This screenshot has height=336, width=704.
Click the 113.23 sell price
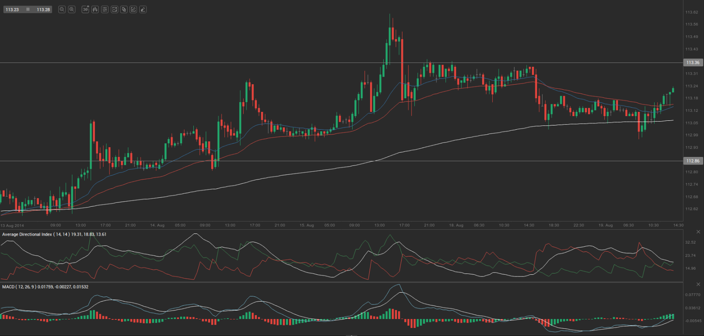12,9
